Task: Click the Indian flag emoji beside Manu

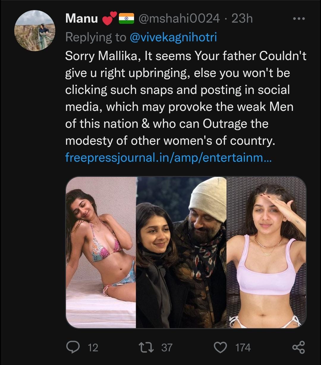Action: click(126, 19)
